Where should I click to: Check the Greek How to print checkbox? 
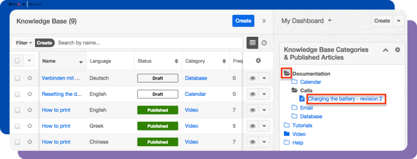17,126
